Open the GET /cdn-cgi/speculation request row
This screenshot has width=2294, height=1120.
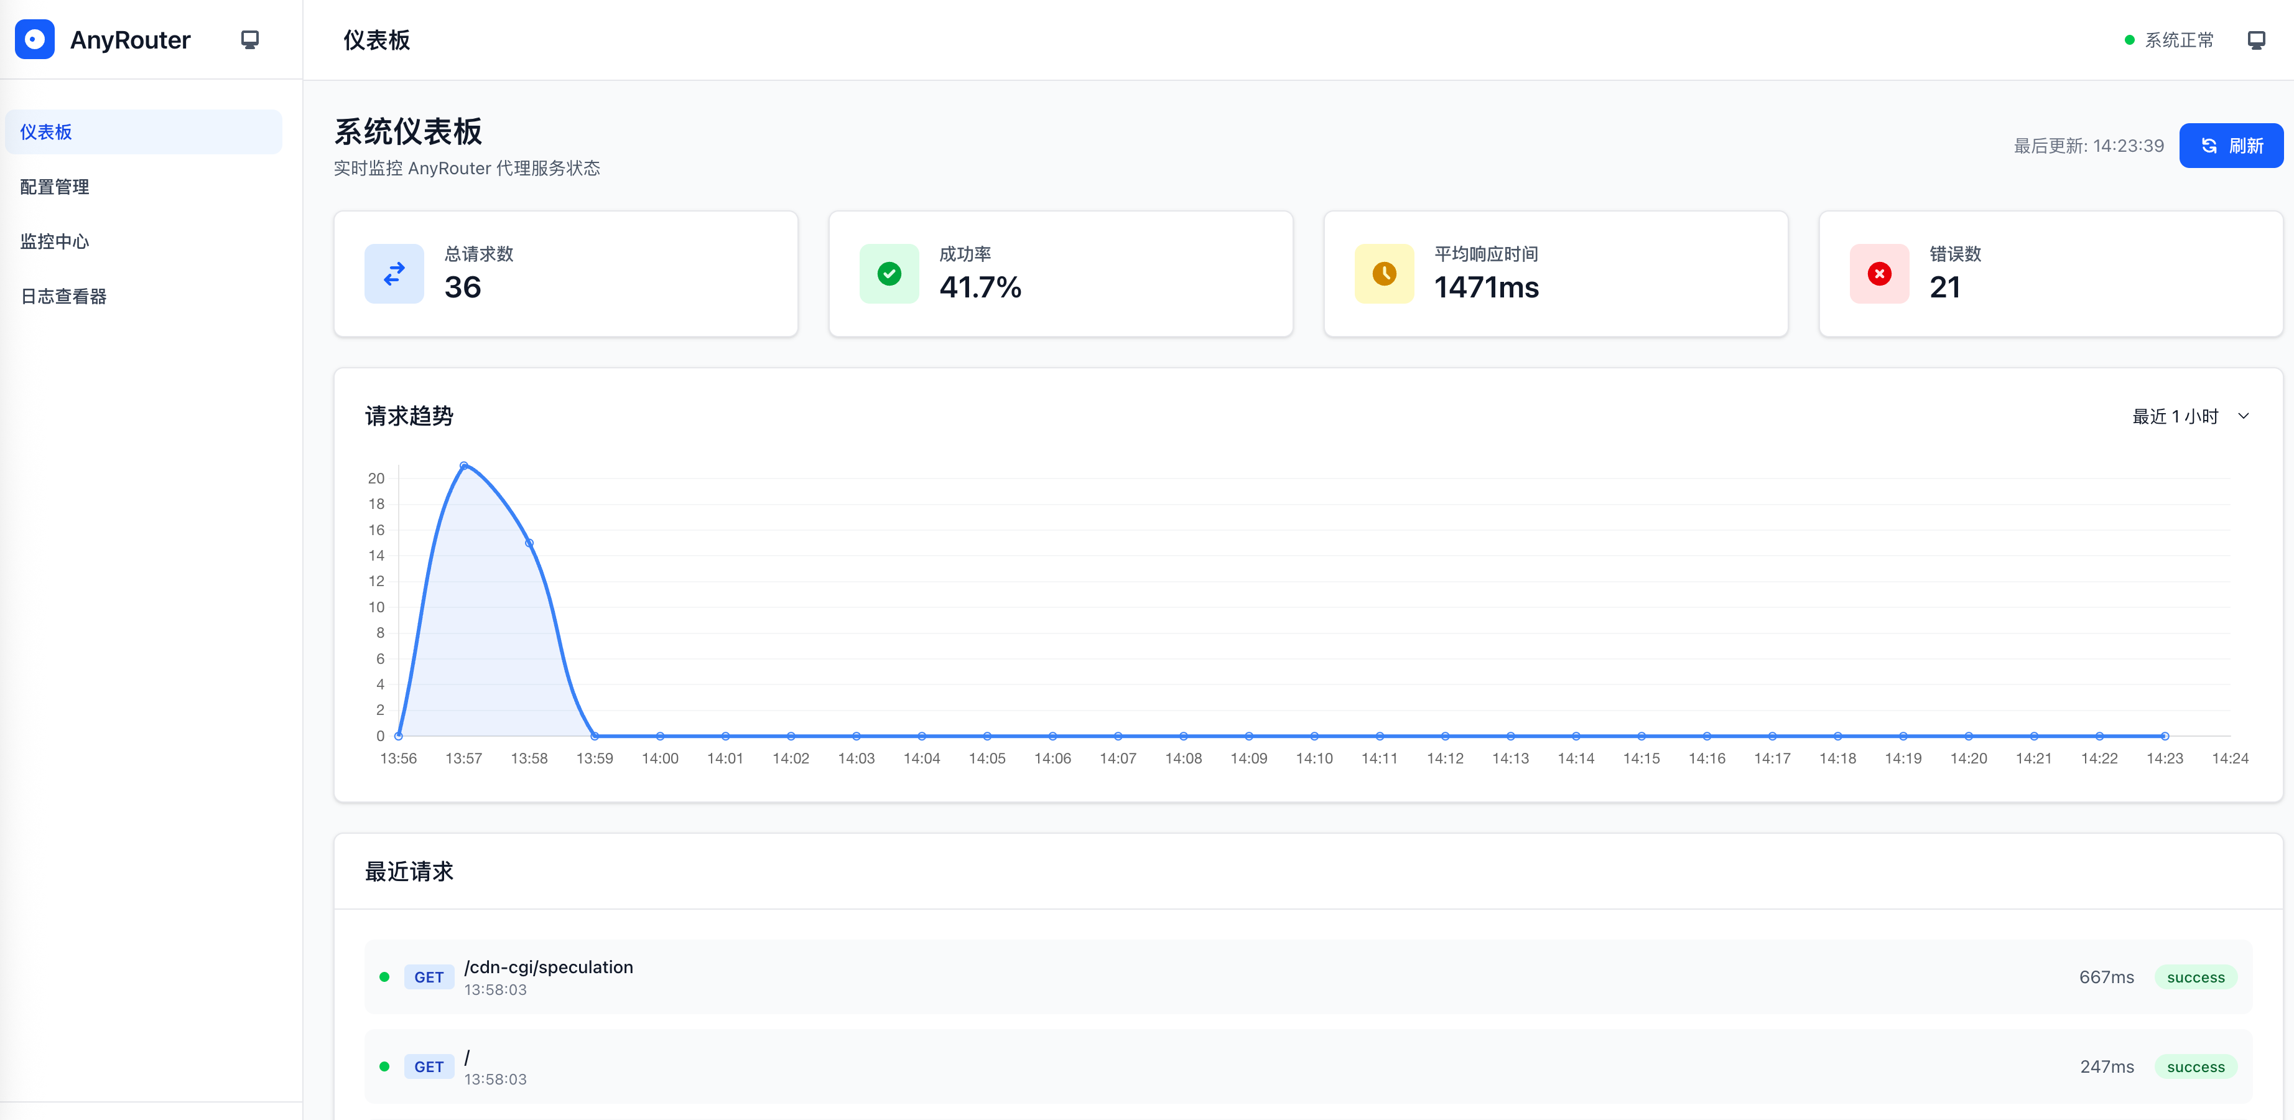coord(1307,976)
